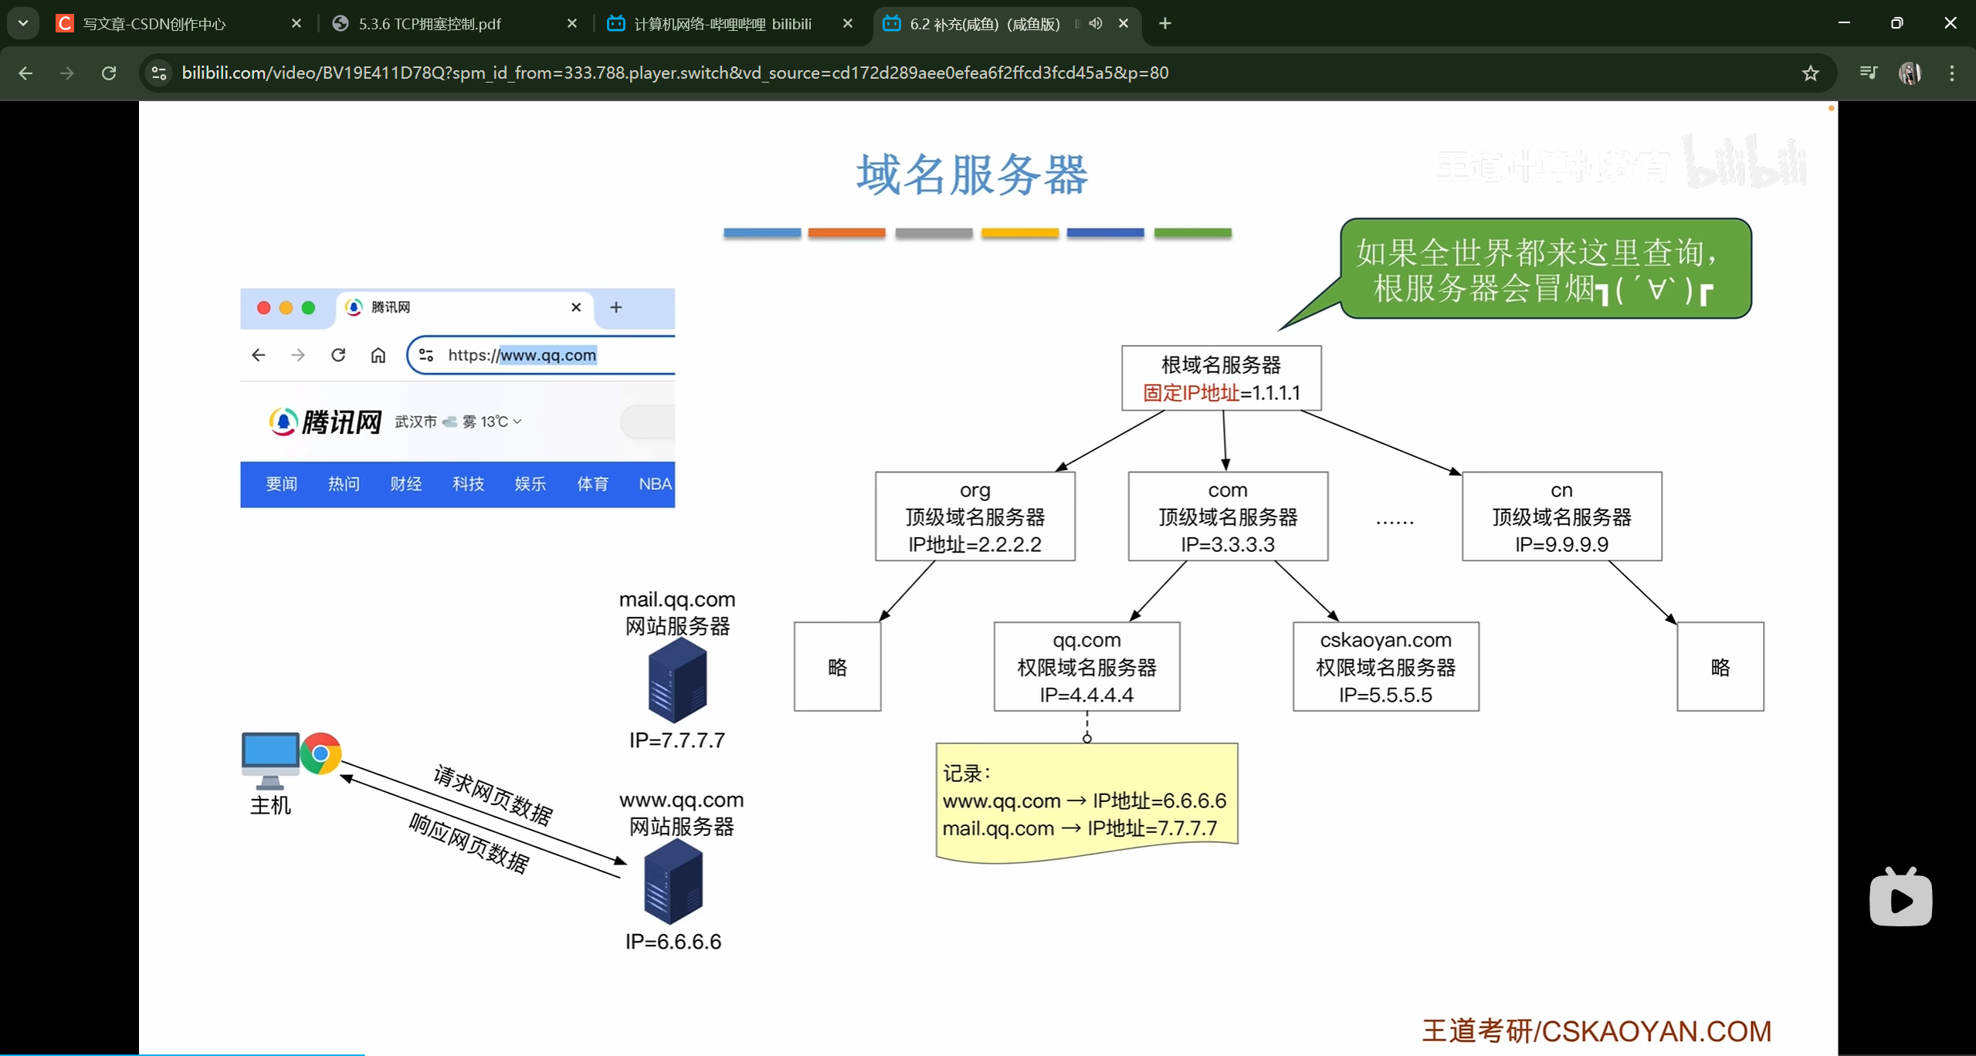This screenshot has width=1976, height=1056.
Task: Click the bilibili URL address field
Action: [675, 73]
